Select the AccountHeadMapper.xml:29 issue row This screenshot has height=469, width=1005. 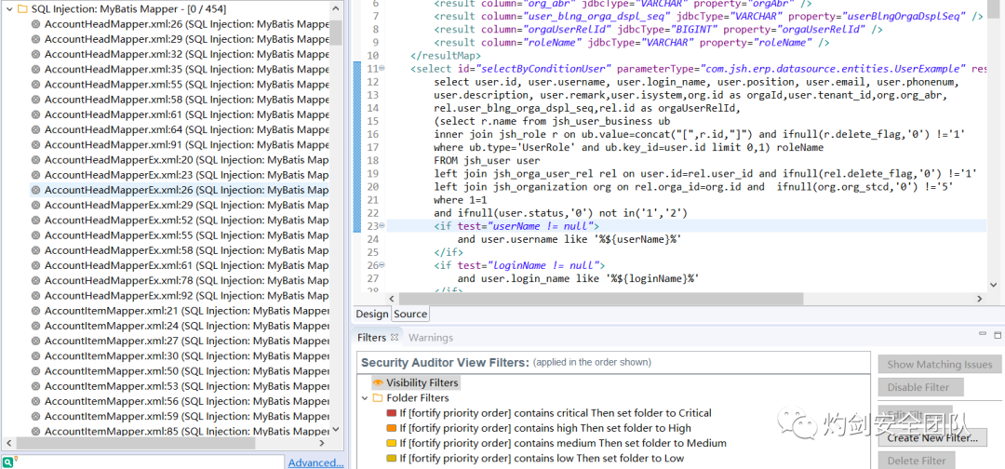(180, 39)
